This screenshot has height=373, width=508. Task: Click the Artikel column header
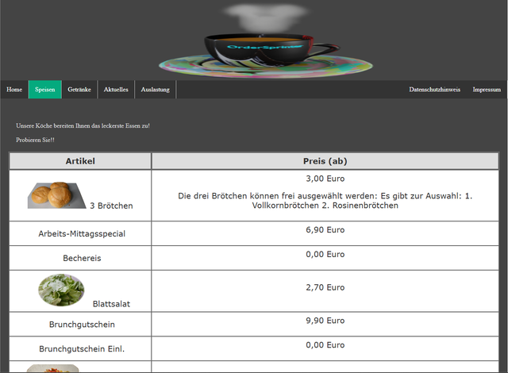coord(80,161)
